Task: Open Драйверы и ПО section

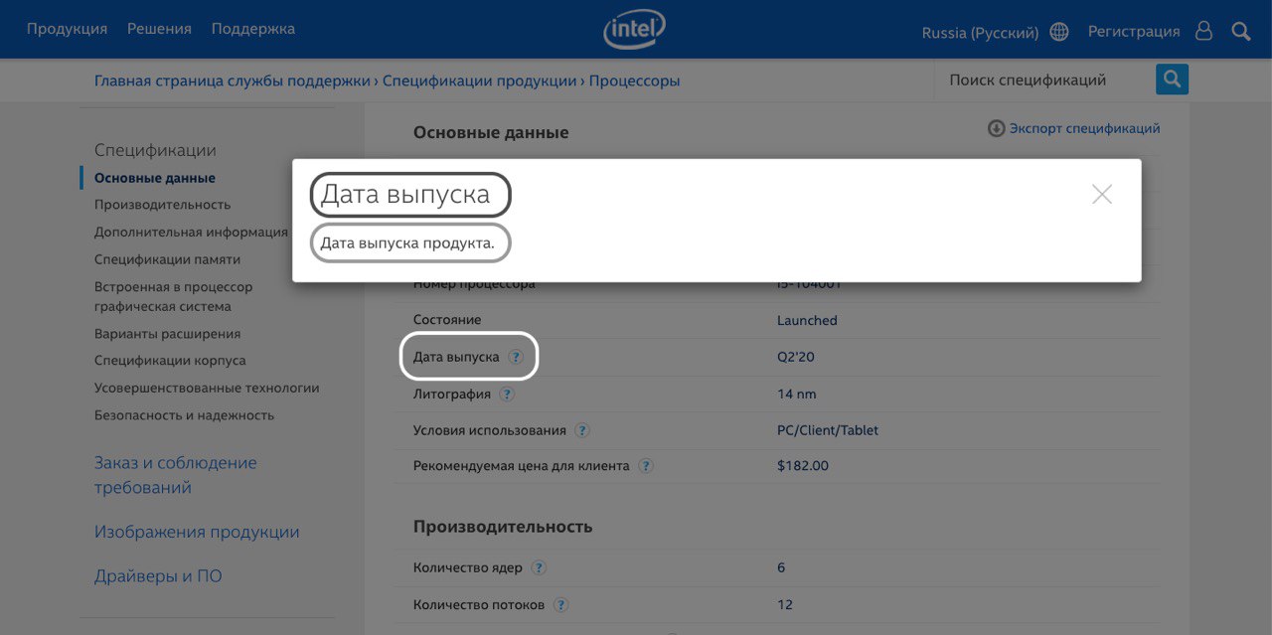Action: click(158, 575)
